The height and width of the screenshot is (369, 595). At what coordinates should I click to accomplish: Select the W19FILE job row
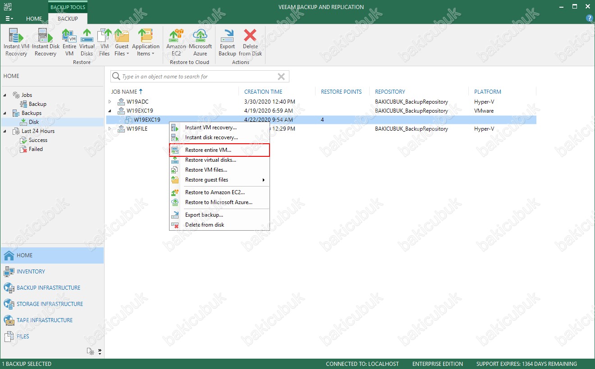[x=321, y=129]
